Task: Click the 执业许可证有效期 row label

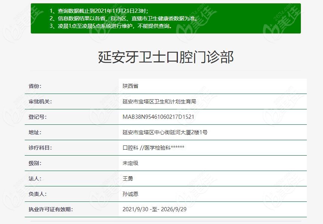Action: 51,209
